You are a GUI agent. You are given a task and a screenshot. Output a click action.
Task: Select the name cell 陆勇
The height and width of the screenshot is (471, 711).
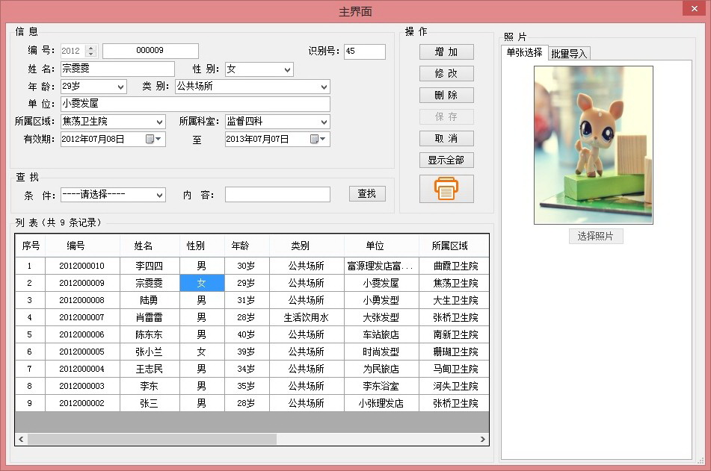150,300
